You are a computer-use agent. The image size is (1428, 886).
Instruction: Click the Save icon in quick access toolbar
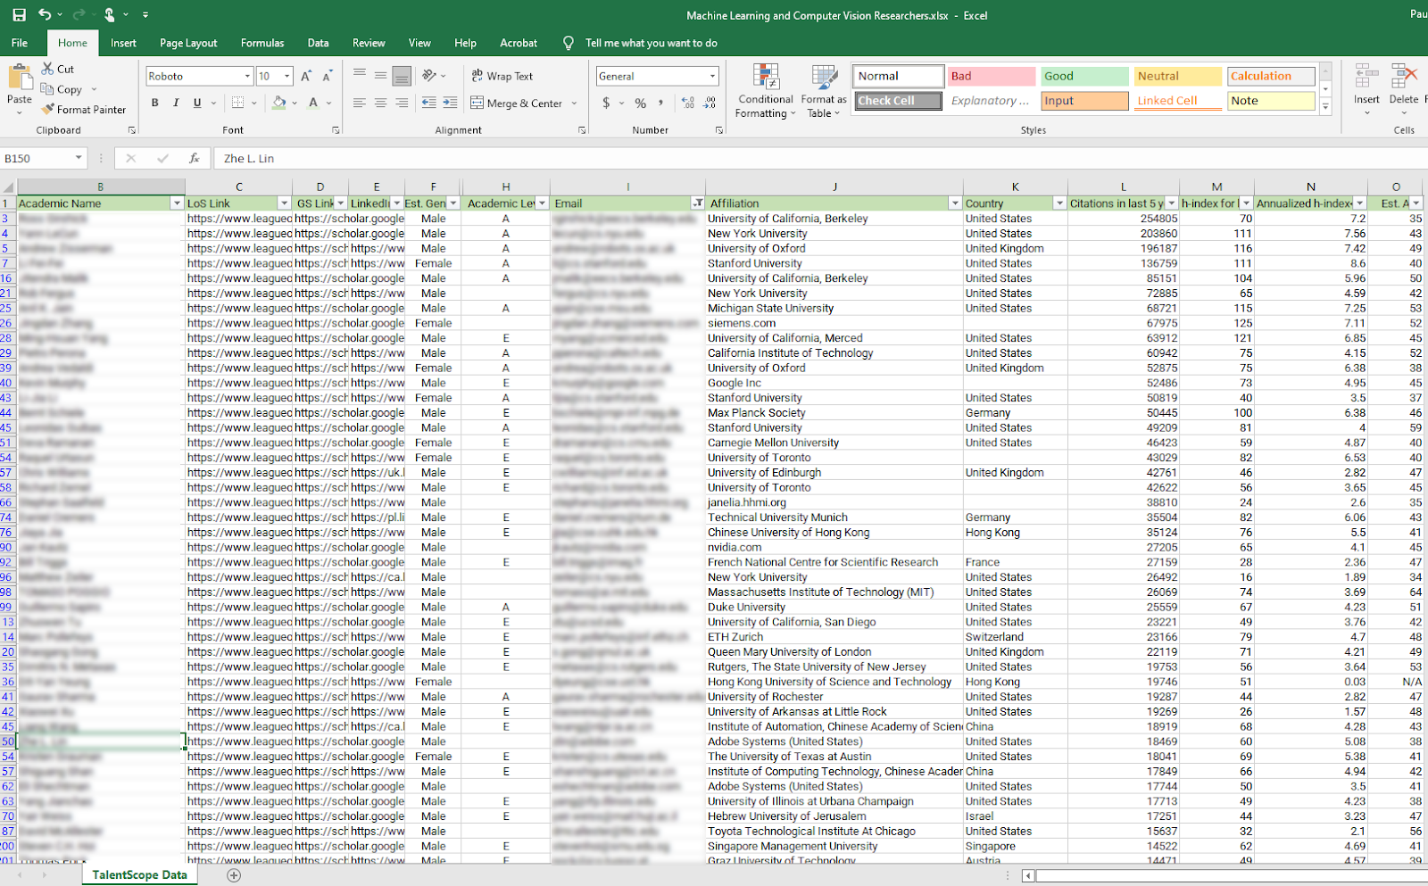[19, 15]
